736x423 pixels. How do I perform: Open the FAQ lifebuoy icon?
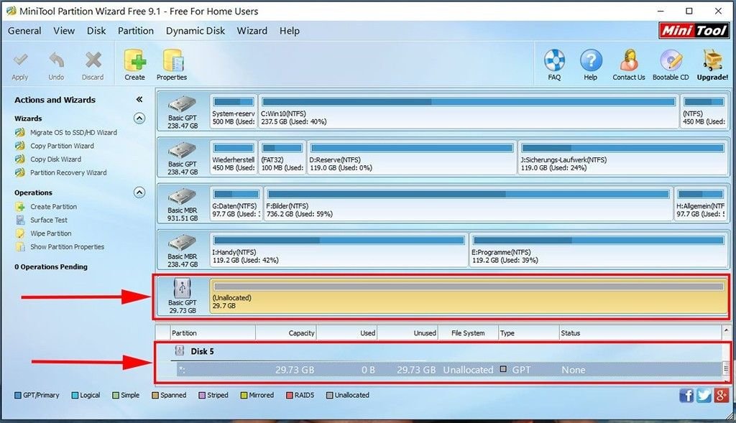tap(554, 60)
